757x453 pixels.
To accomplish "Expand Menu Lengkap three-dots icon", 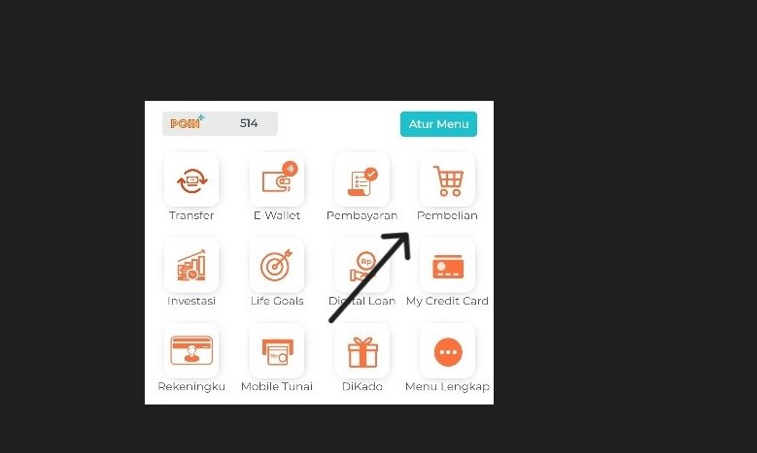I will pyautogui.click(x=448, y=350).
